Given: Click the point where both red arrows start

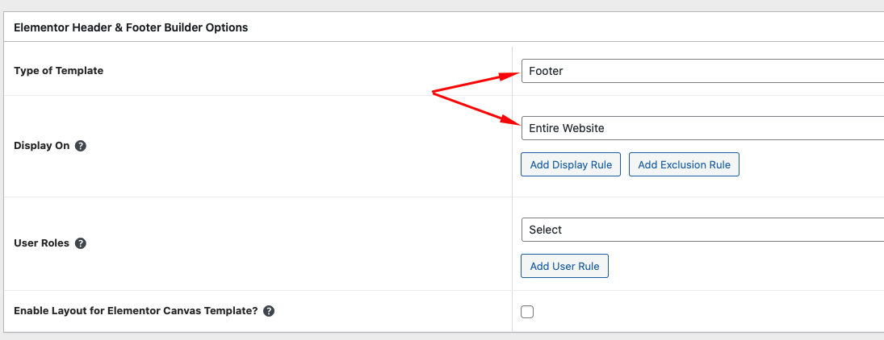Looking at the screenshot, I should [434, 93].
